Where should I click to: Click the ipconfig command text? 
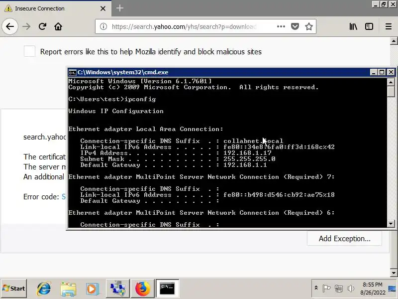point(140,99)
